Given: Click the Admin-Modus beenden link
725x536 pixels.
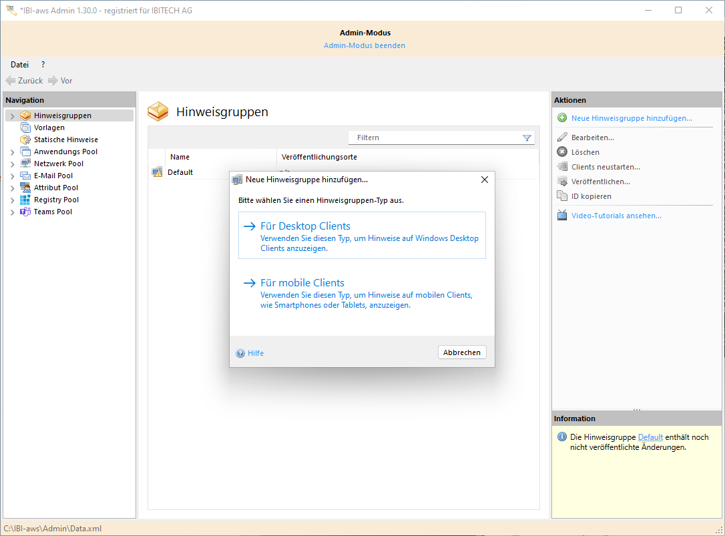Looking at the screenshot, I should [364, 45].
